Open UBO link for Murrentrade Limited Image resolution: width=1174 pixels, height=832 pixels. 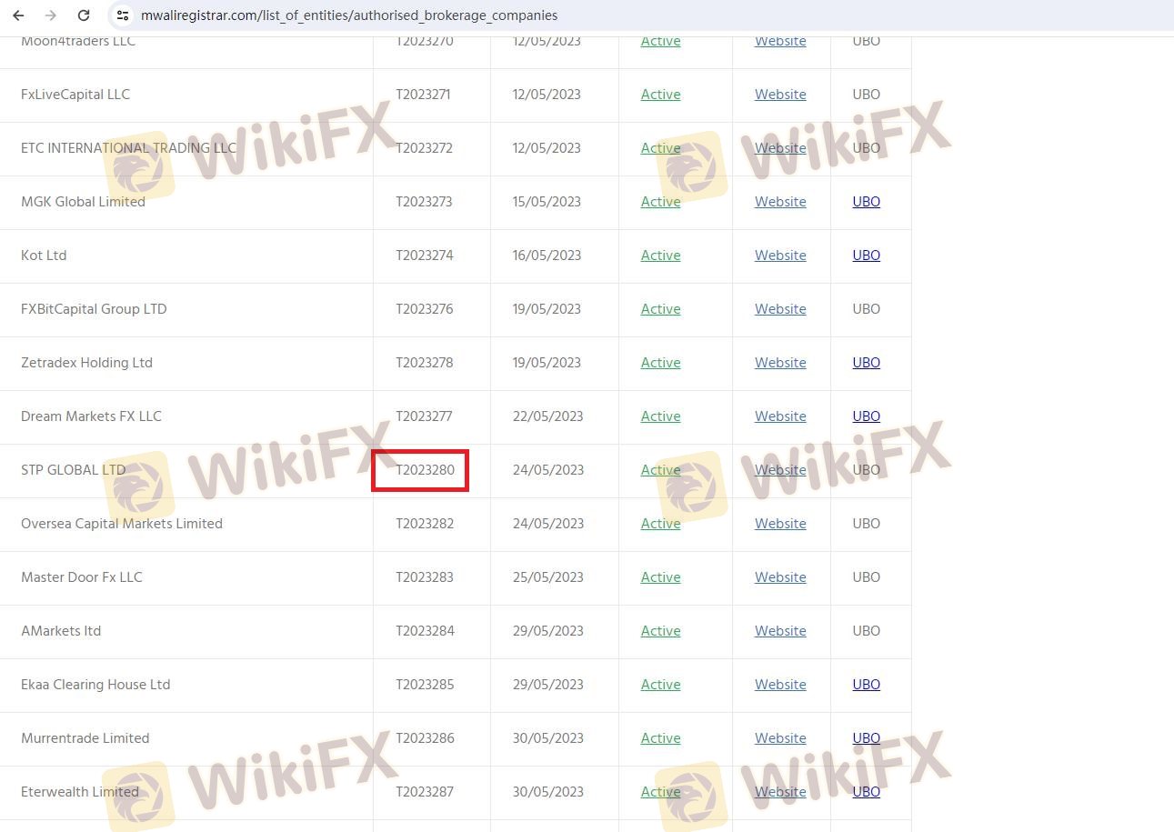867,738
